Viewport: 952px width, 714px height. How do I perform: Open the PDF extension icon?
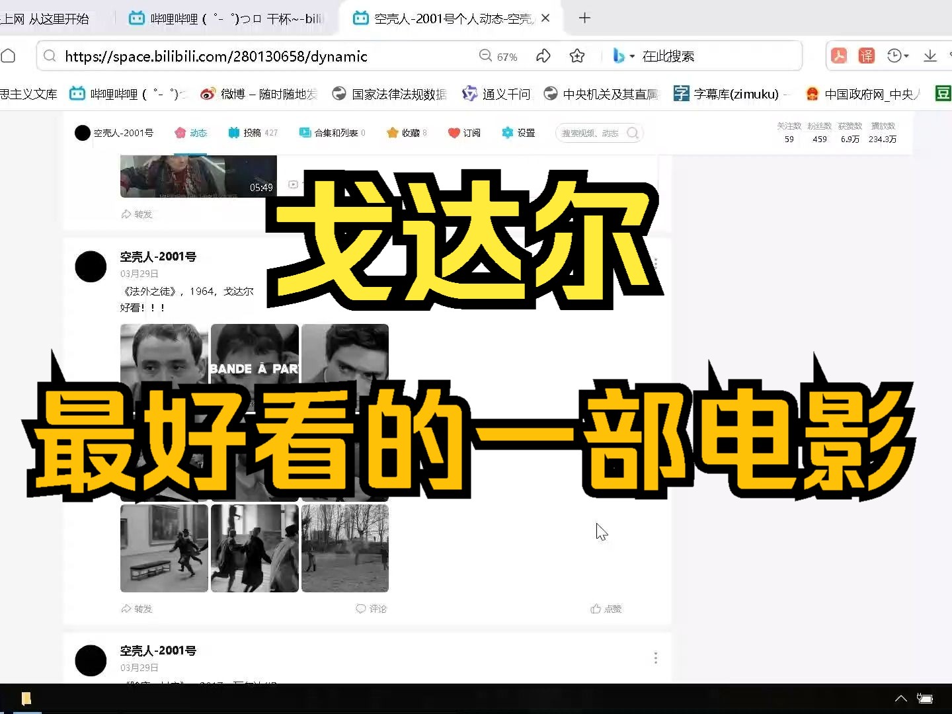[x=839, y=56]
